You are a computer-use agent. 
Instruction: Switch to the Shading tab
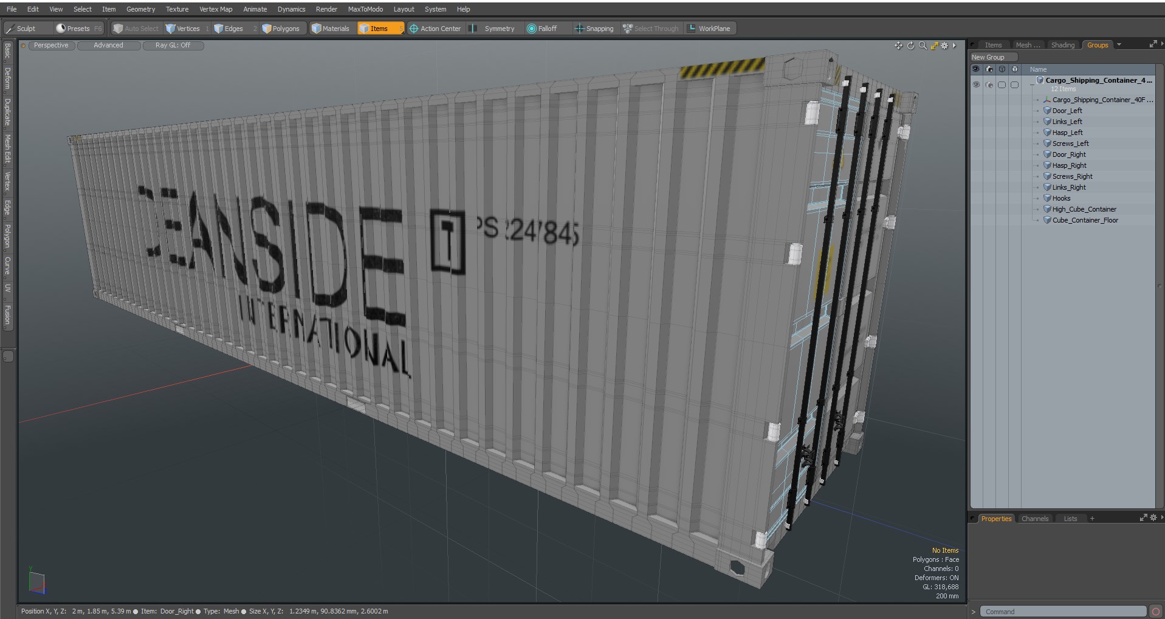1063,45
